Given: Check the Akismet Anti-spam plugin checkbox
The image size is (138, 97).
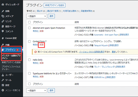Looking at the screenshot, I should pos(29,28).
